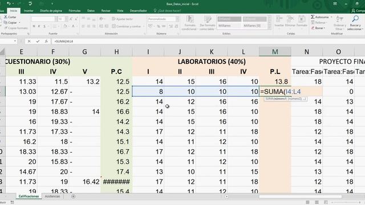The height and width of the screenshot is (205, 365).
Task: Expand Portapapeles dialog launcher
Action: [x=28, y=34]
